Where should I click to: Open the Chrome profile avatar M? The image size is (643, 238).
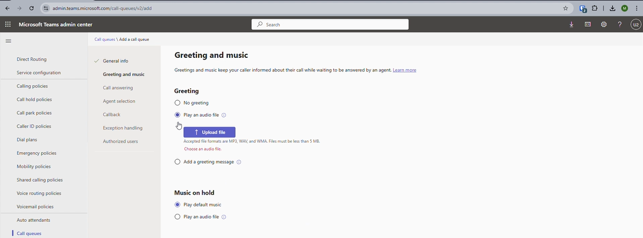click(625, 8)
